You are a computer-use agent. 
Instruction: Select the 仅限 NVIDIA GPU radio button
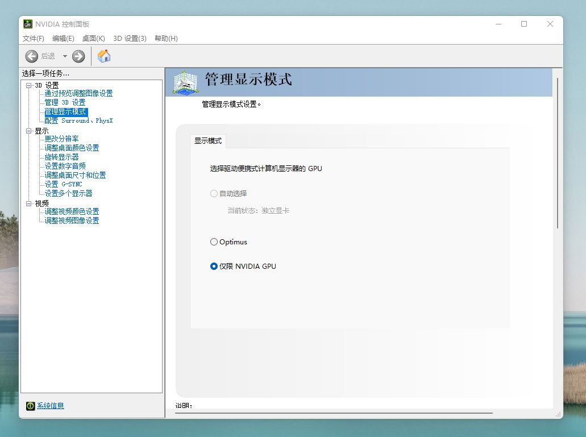coord(213,266)
